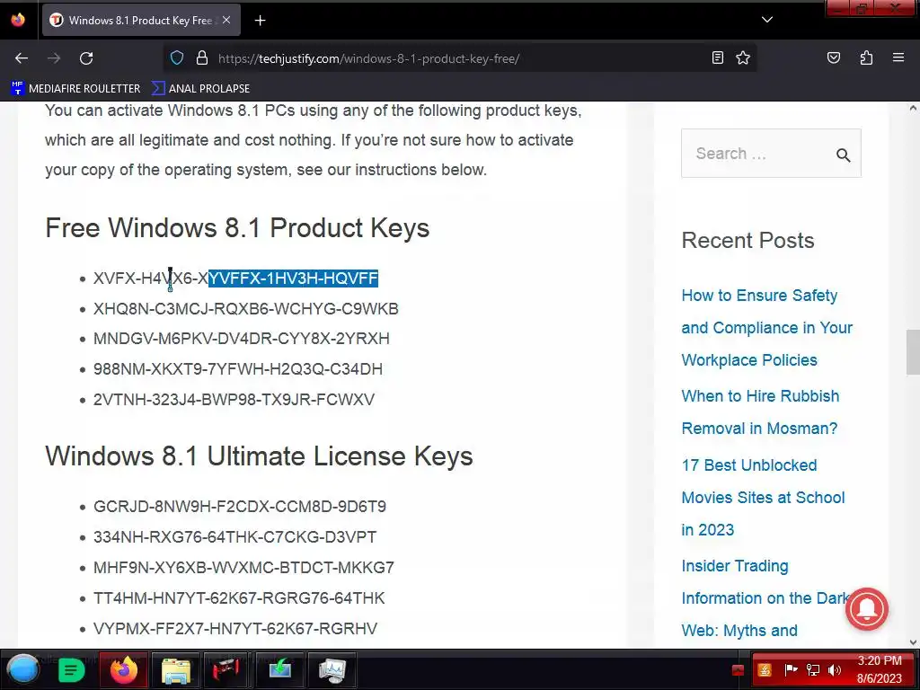Open the clock showing 3:20 PM
Screen dimensions: 920x690
point(879,669)
